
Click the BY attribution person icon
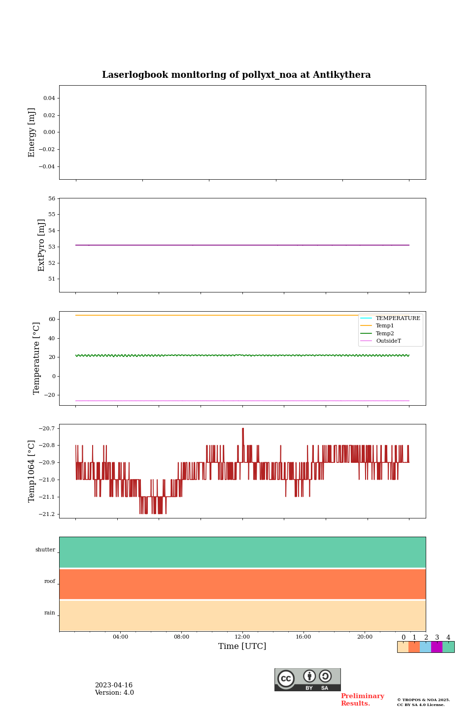tap(309, 676)
